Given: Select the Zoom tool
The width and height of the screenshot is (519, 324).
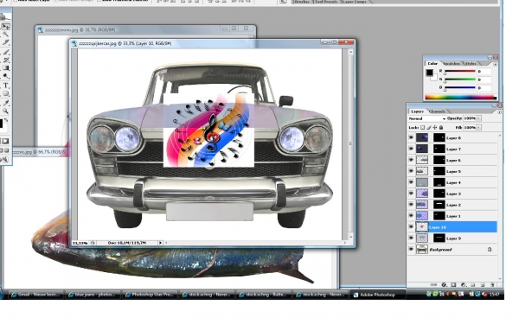Looking at the screenshot, I should [x=6, y=111].
